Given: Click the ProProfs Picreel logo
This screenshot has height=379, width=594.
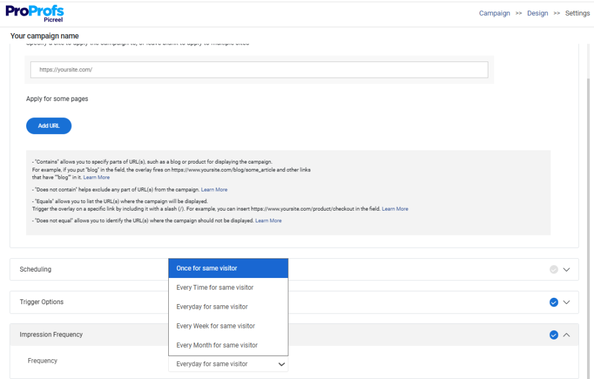Looking at the screenshot, I should click(x=34, y=13).
